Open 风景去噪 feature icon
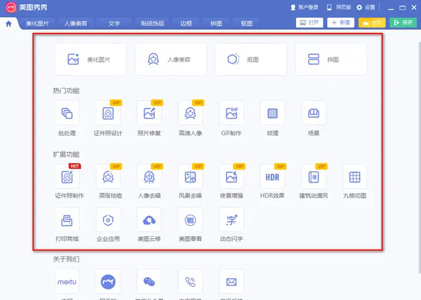 click(190, 177)
